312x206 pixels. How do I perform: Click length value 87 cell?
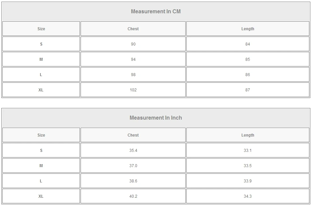(x=248, y=90)
